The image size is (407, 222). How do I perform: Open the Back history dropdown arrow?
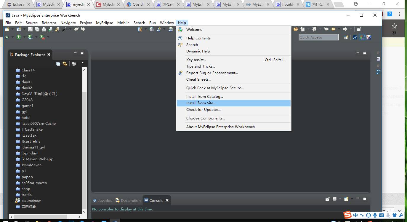click(x=339, y=29)
